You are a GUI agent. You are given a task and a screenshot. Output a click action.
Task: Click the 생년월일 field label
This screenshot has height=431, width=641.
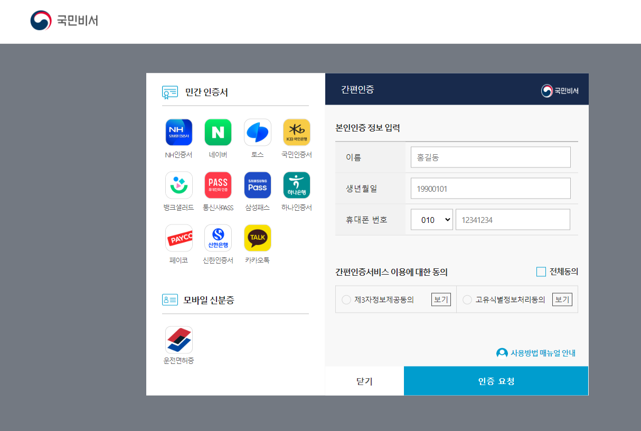[362, 189]
